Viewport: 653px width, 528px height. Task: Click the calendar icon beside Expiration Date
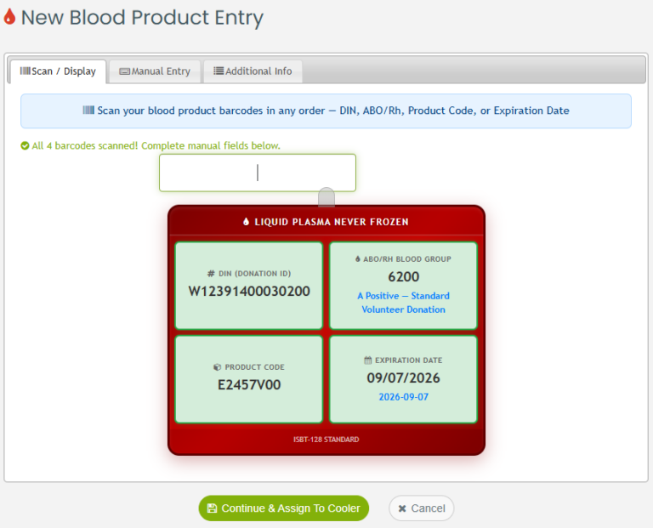pos(367,361)
